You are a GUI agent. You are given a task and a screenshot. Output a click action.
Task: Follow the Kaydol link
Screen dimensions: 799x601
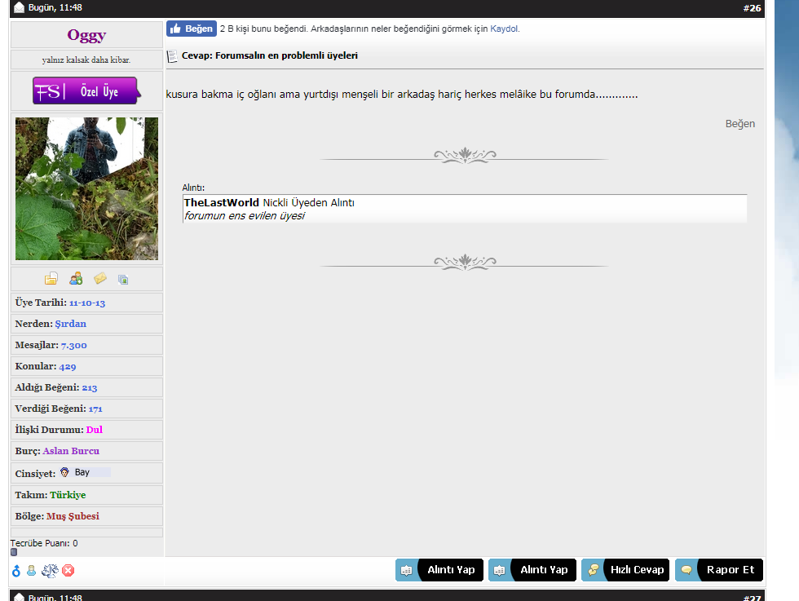point(504,29)
